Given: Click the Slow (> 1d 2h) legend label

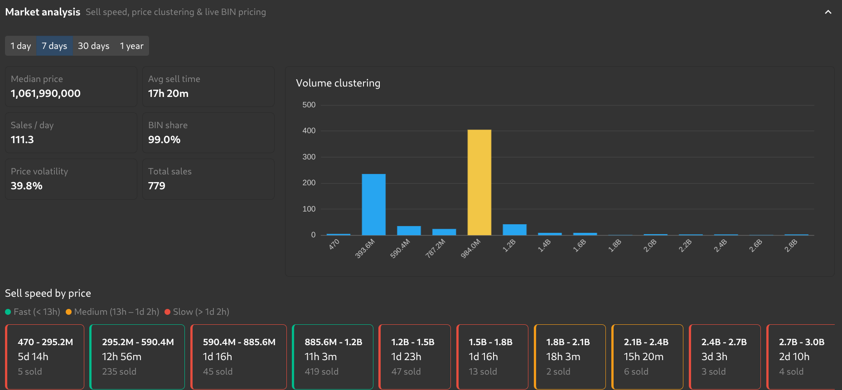Looking at the screenshot, I should pos(201,312).
